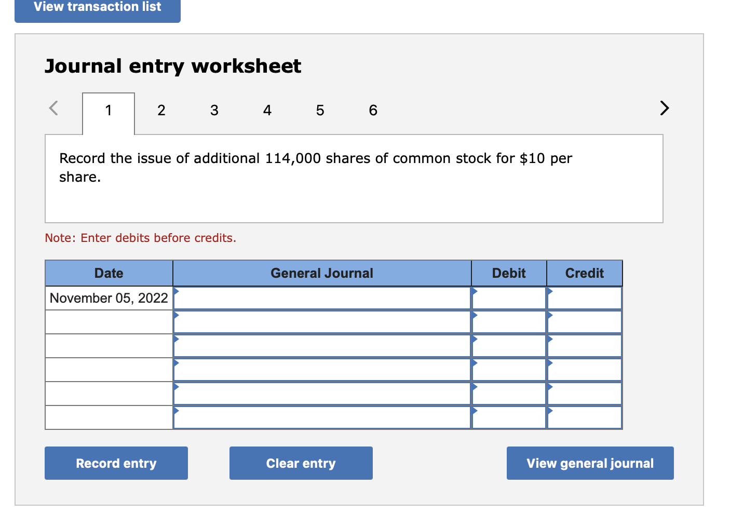Viewport: 730px width, 514px height.
Task: Click the November 05, 2022 date cell
Action: coord(109,298)
